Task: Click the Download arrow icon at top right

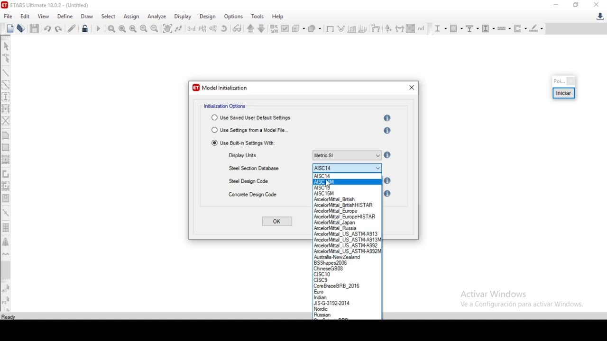Action: point(600,17)
